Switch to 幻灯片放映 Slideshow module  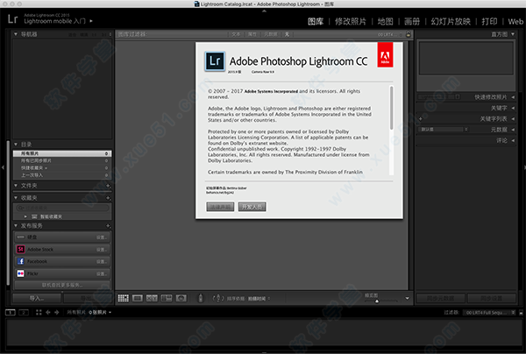451,21
